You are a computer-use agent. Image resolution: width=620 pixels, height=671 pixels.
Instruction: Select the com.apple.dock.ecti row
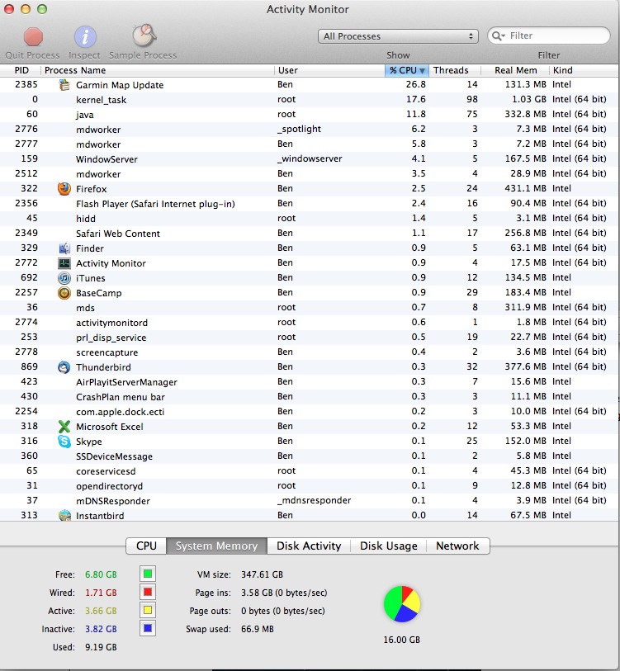[x=310, y=411]
